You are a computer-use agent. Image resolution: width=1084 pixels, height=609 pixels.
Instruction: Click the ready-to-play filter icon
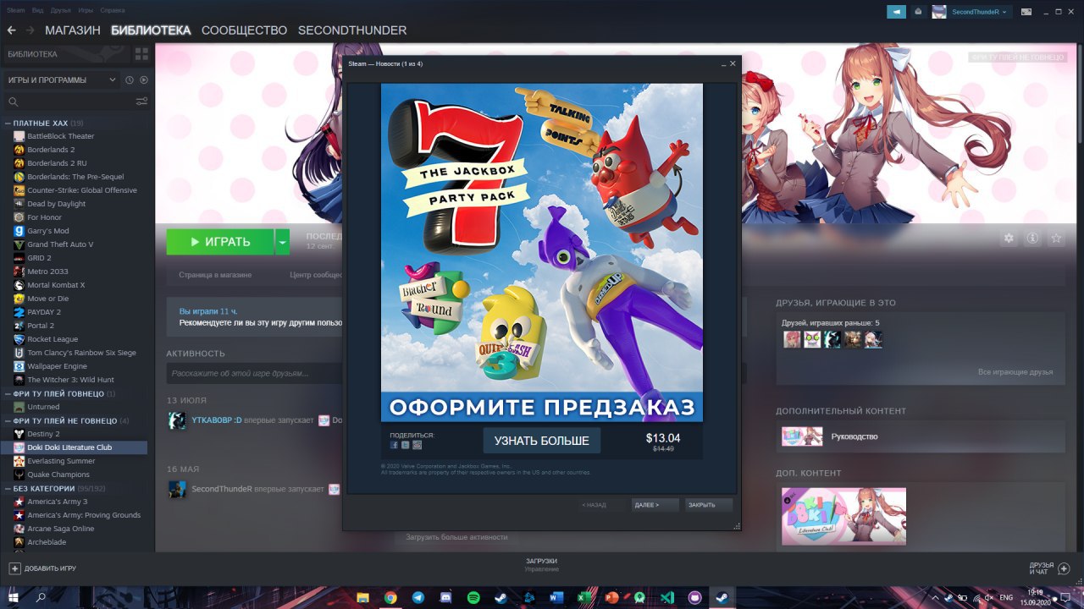[x=144, y=80]
